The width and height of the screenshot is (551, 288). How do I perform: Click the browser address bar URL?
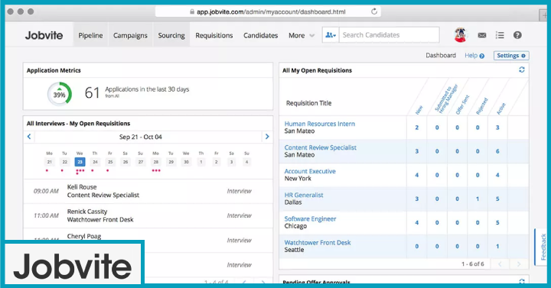point(271,11)
